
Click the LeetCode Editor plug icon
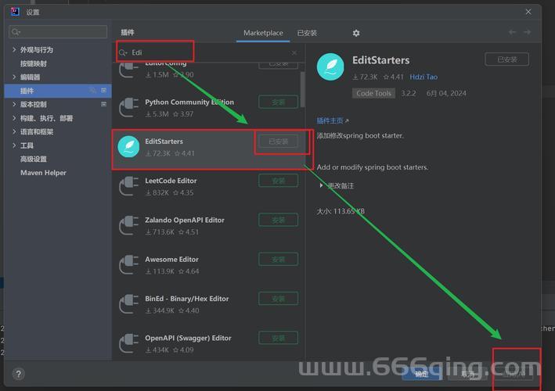click(x=128, y=186)
